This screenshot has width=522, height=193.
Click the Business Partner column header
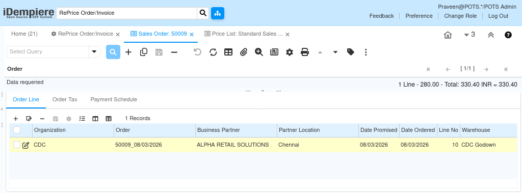pos(237,130)
